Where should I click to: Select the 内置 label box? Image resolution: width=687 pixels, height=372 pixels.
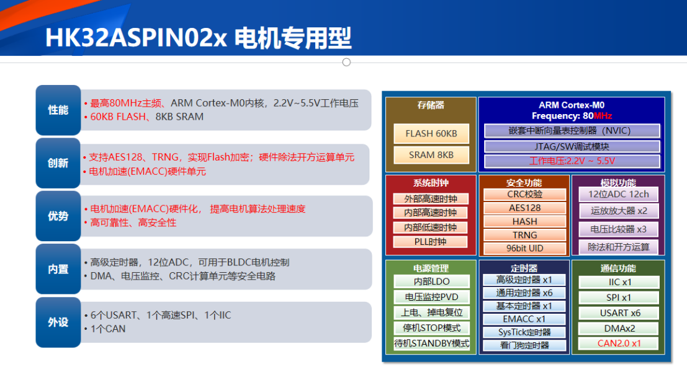click(x=58, y=269)
